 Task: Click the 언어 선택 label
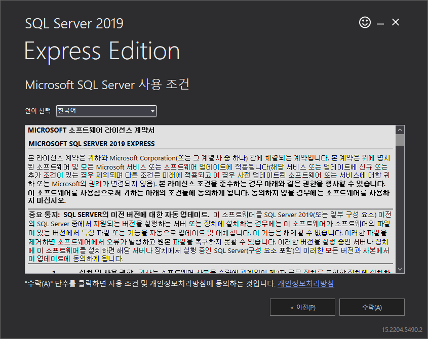click(38, 111)
